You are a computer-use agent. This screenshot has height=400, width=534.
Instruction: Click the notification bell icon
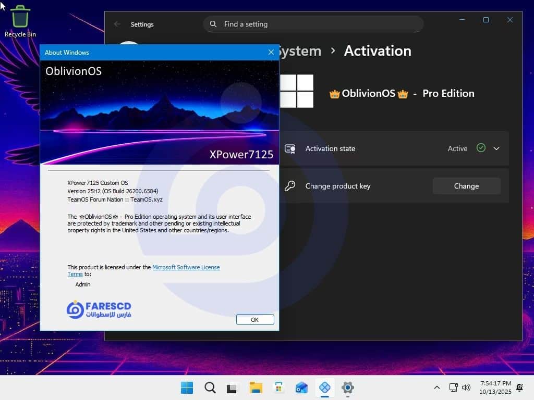[x=519, y=387]
